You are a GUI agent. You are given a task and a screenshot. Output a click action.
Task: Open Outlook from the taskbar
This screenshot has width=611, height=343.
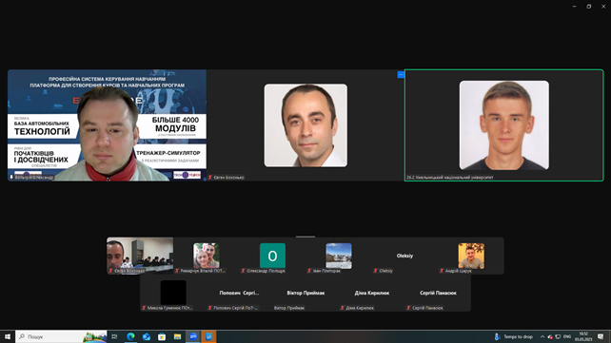[x=147, y=336]
